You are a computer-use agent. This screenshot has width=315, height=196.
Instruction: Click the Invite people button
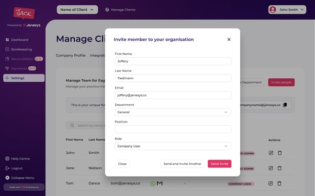(282, 82)
